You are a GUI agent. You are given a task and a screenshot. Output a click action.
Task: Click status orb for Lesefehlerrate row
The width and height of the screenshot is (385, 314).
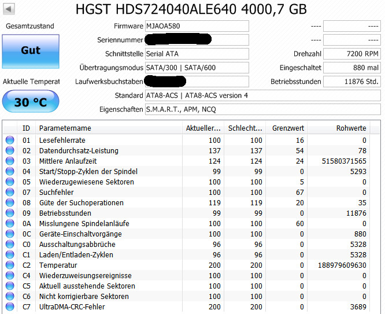coord(10,140)
